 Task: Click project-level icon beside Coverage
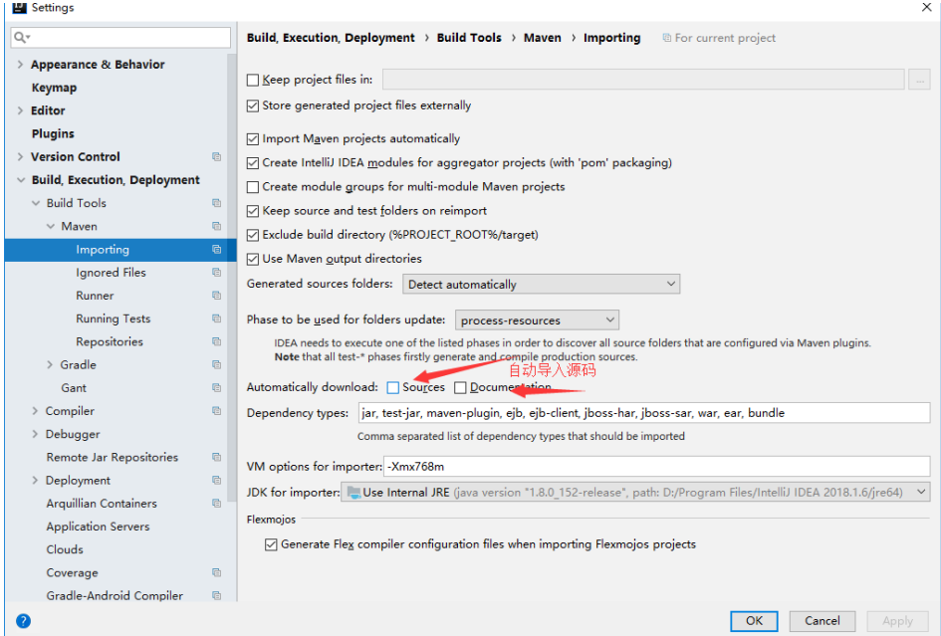217,572
